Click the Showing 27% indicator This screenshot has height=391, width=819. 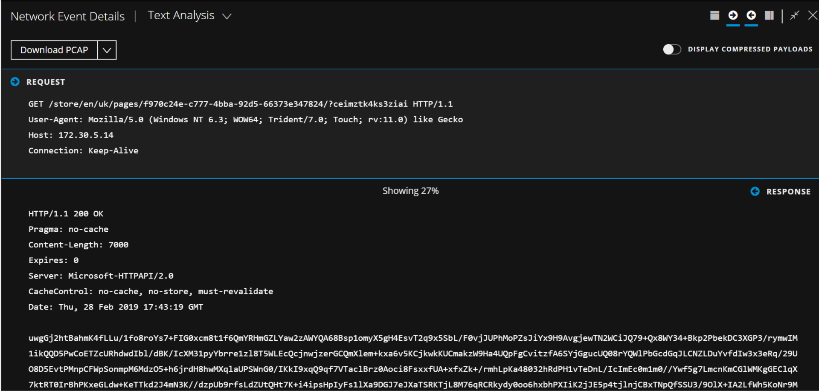tap(410, 191)
